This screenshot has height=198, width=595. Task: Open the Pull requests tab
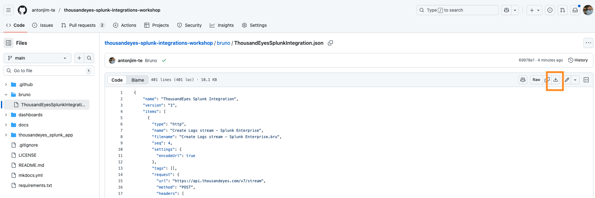point(82,25)
